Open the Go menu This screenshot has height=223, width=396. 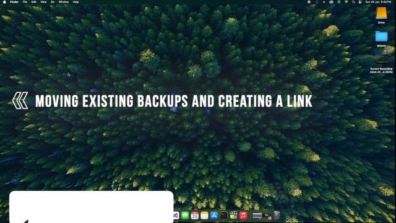[x=53, y=2]
